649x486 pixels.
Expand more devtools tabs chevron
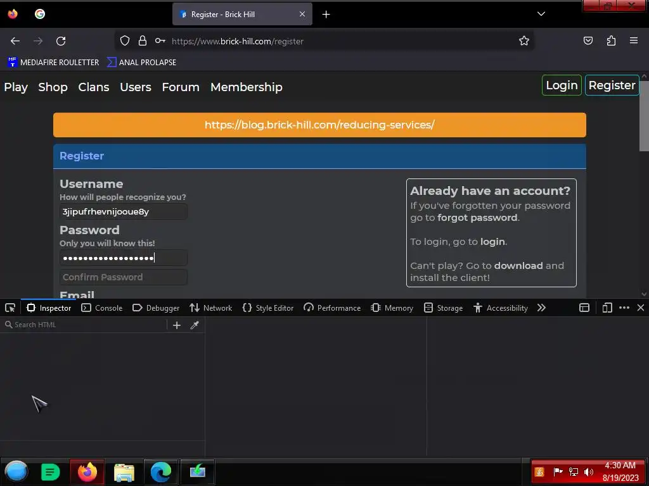pos(541,308)
